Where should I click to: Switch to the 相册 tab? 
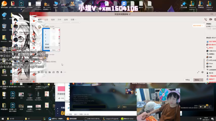53,20
